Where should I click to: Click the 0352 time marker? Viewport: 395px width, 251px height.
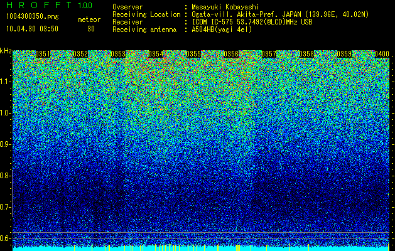[80, 54]
